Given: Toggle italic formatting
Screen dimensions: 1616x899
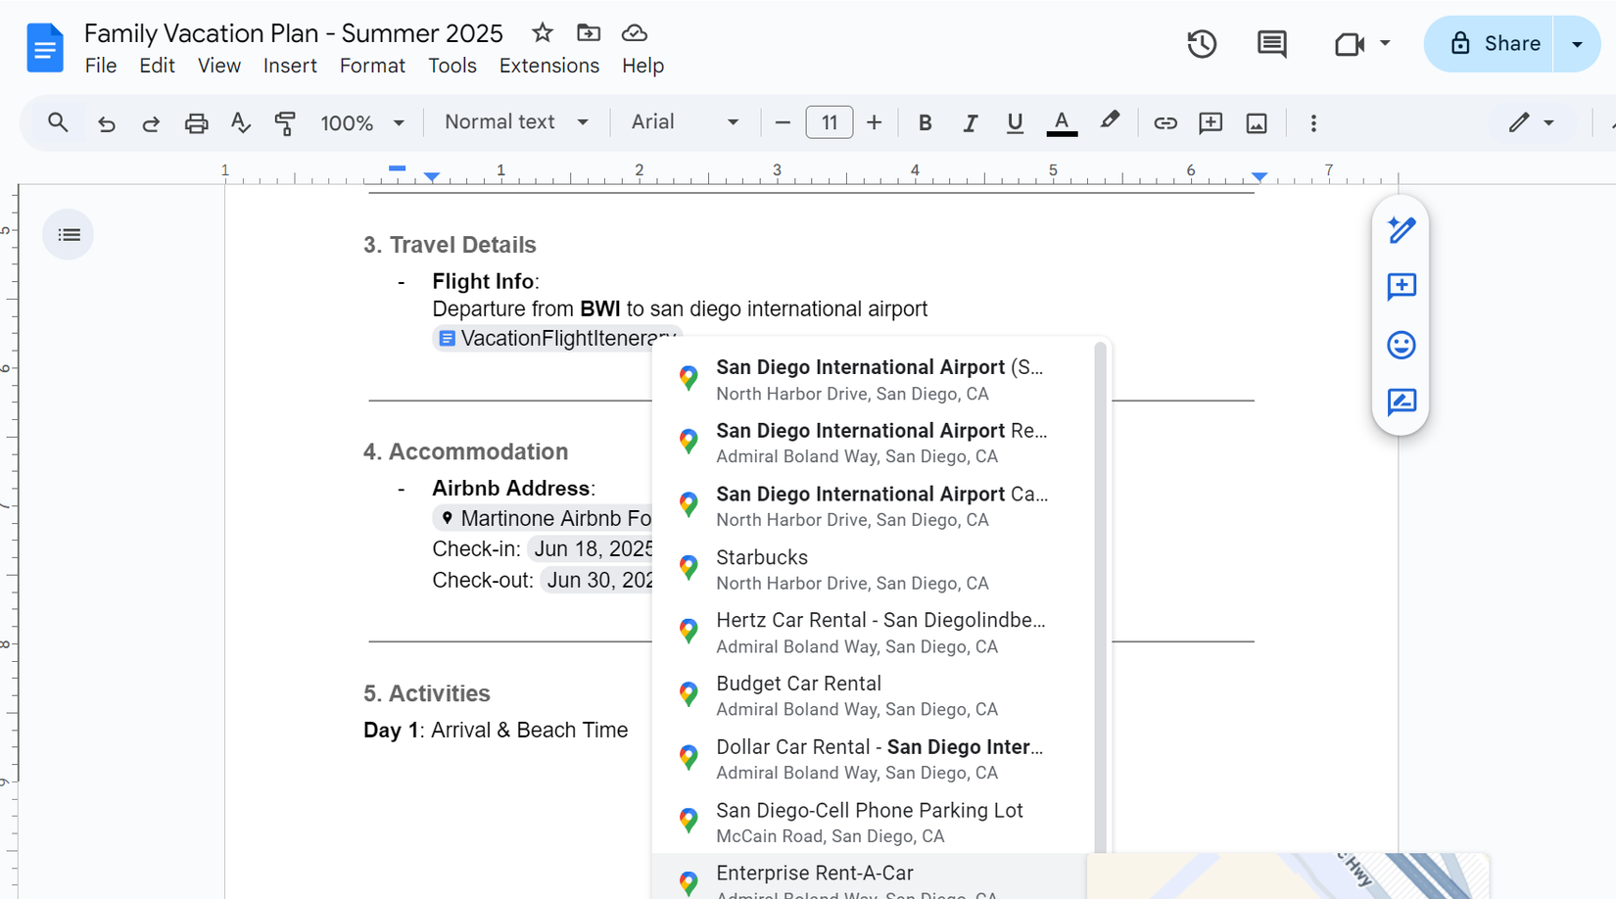Looking at the screenshot, I should [x=970, y=122].
